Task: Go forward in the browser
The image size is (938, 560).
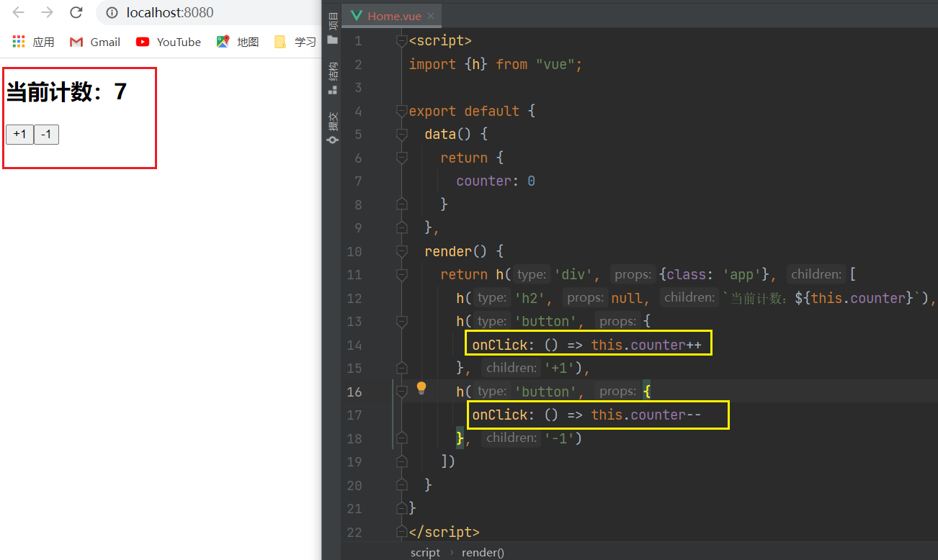Action: 47,12
